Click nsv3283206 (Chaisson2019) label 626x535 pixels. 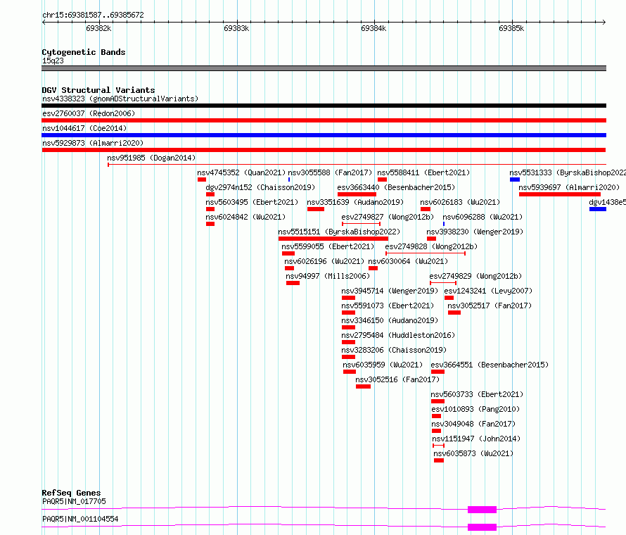[394, 350]
